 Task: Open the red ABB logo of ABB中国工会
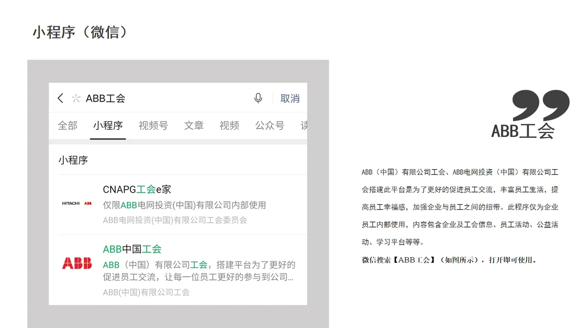pyautogui.click(x=77, y=263)
